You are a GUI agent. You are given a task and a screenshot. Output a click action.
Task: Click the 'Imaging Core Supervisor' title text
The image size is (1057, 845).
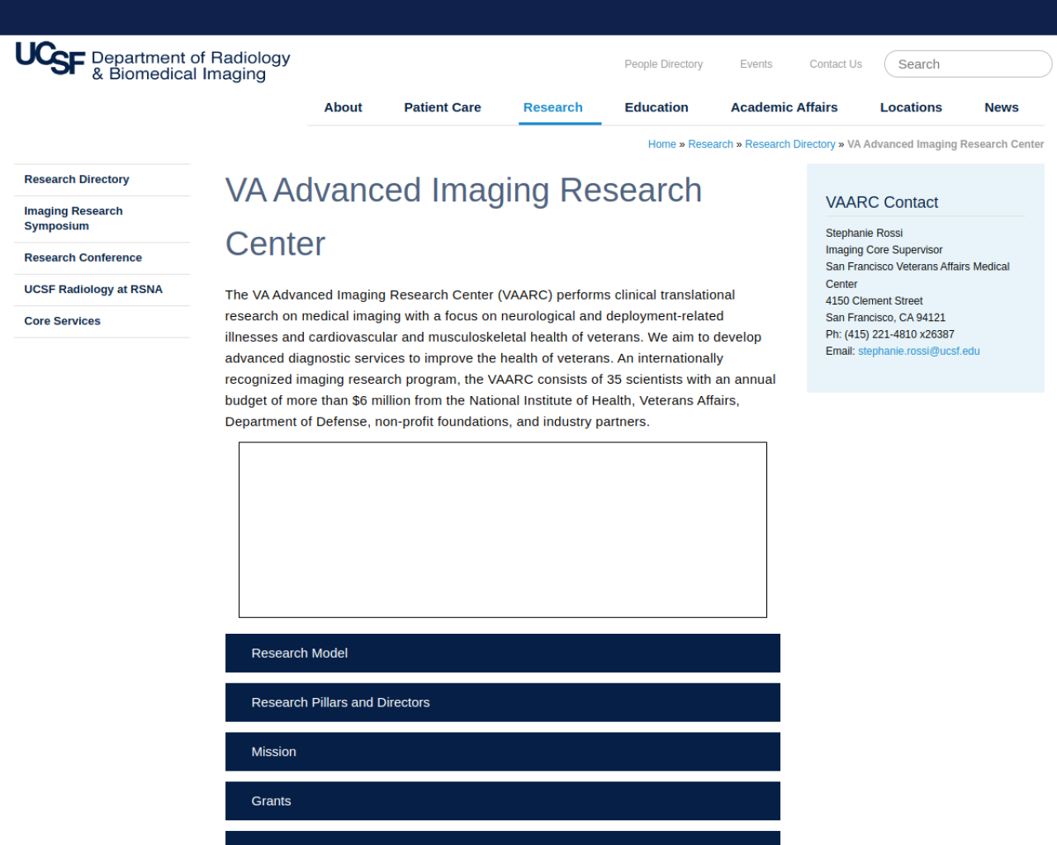click(884, 250)
